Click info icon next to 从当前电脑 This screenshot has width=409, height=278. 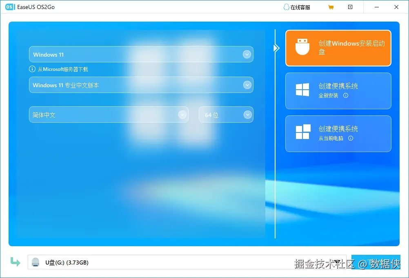(x=351, y=138)
